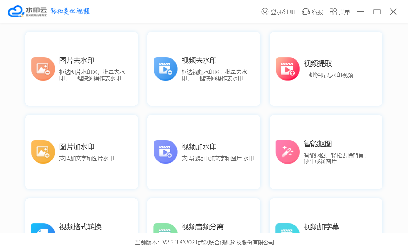Click the 登录/注册 account entry
Image resolution: width=408 pixels, height=250 pixels.
278,12
